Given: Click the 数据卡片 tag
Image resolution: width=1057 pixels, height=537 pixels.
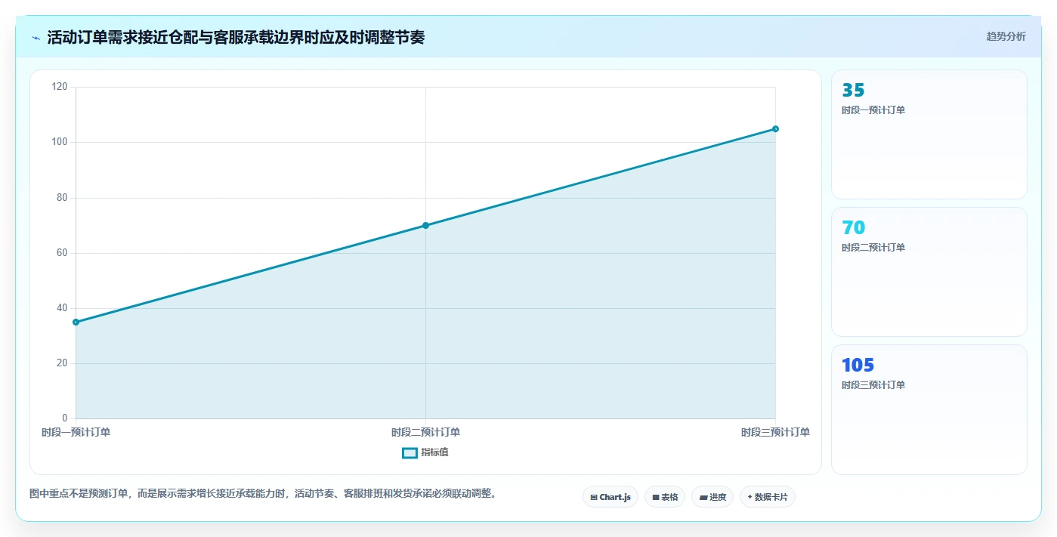Looking at the screenshot, I should [768, 497].
